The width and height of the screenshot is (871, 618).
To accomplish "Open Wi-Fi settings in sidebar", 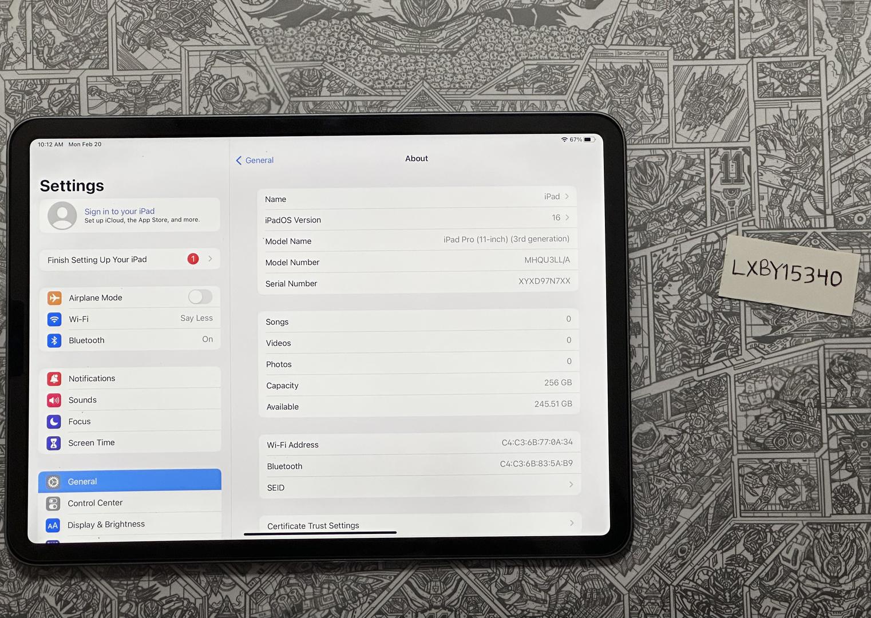I will tap(130, 319).
